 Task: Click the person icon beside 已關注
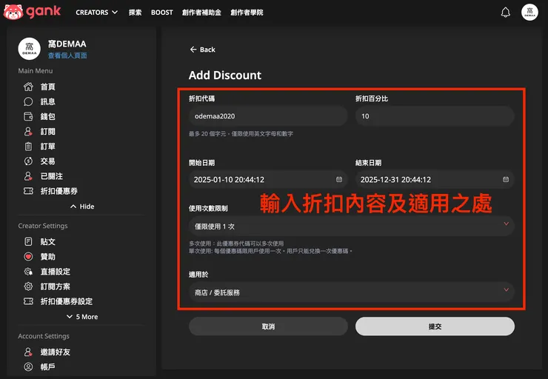point(28,176)
